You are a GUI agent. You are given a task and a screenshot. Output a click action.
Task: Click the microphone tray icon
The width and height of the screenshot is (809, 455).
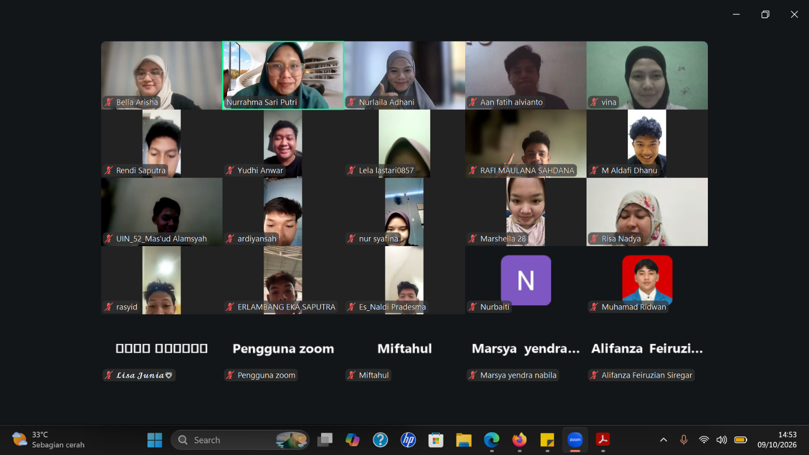[684, 440]
